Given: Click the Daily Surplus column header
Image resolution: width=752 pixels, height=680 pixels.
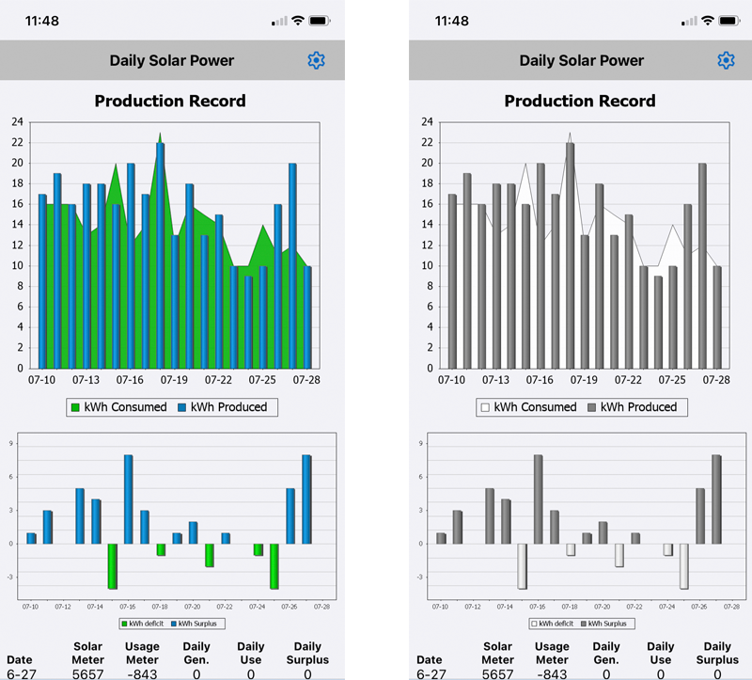Looking at the screenshot, I should pos(306,653).
